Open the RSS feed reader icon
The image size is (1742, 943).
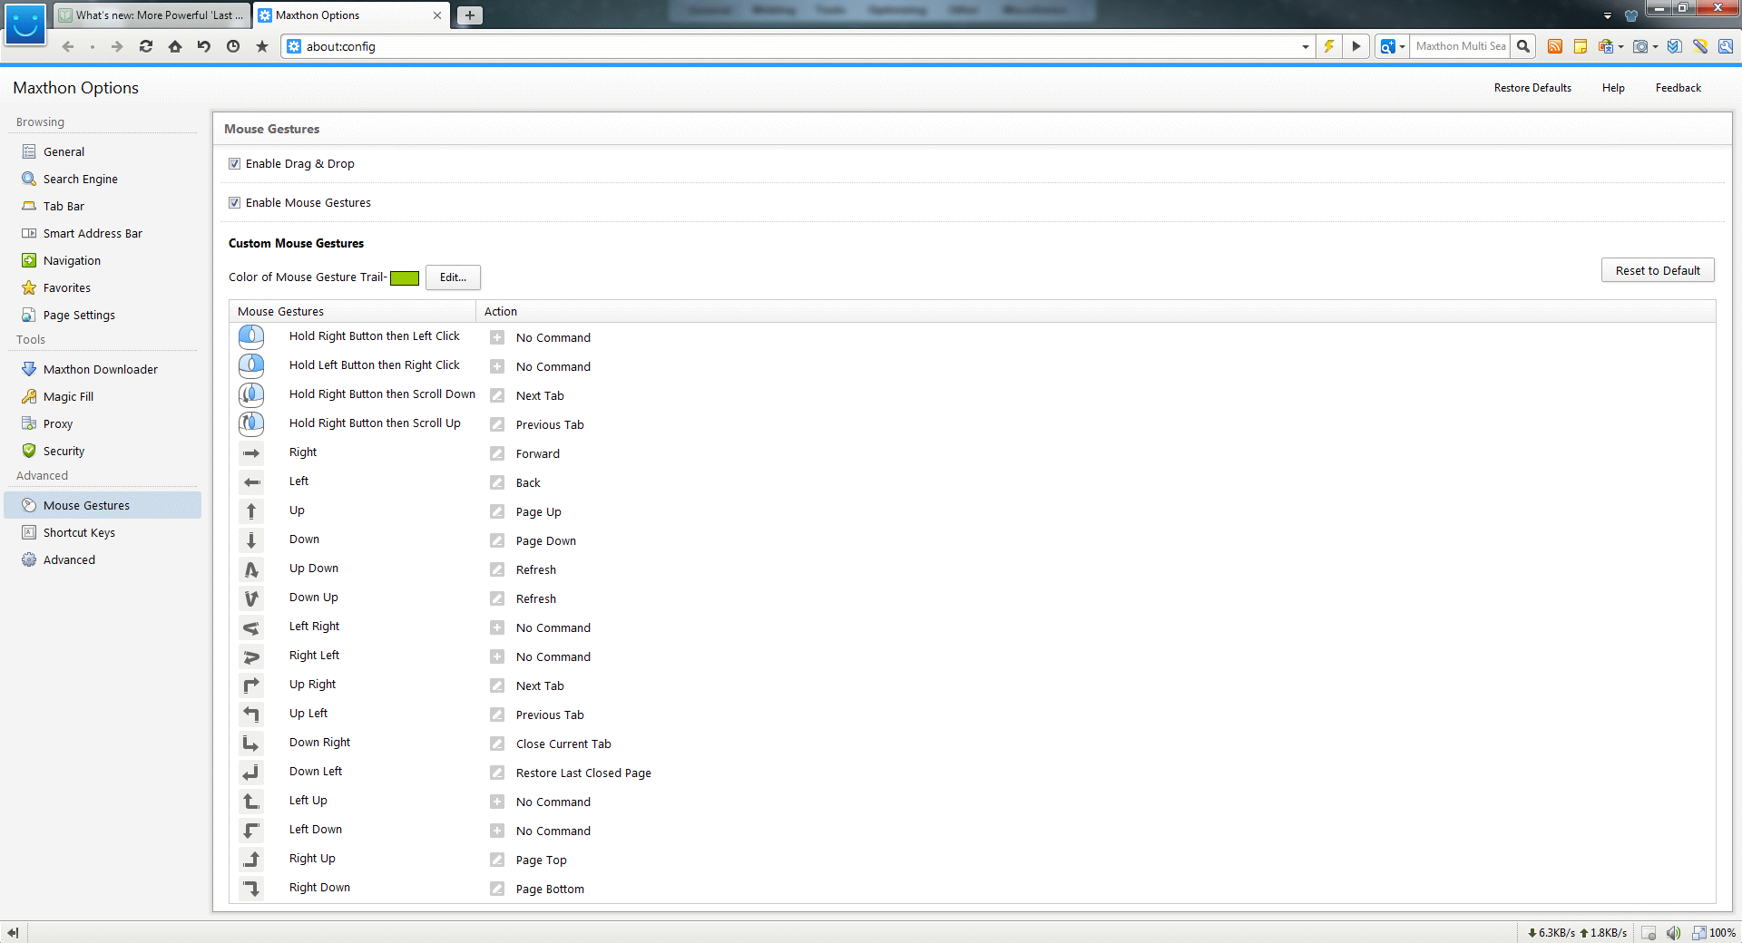[1554, 46]
